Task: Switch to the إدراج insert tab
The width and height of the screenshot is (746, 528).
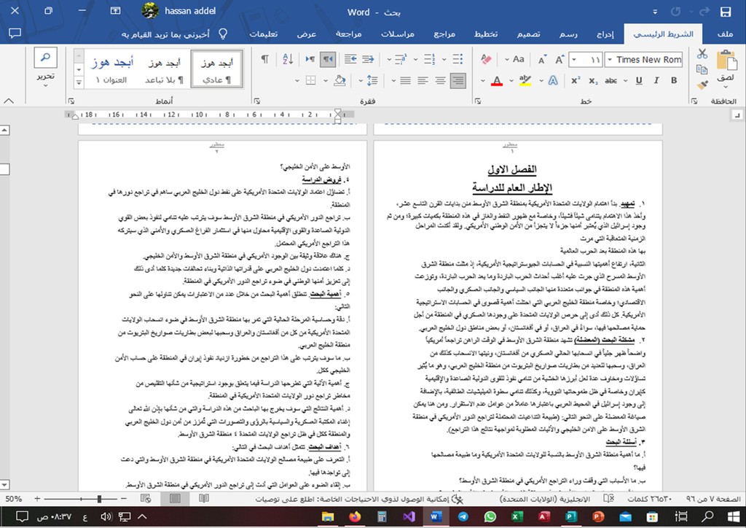Action: pyautogui.click(x=605, y=34)
